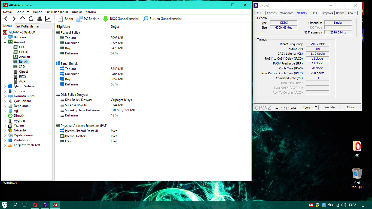372x209 pixels.
Task: Open the Yardım menu
Action: click(x=91, y=12)
